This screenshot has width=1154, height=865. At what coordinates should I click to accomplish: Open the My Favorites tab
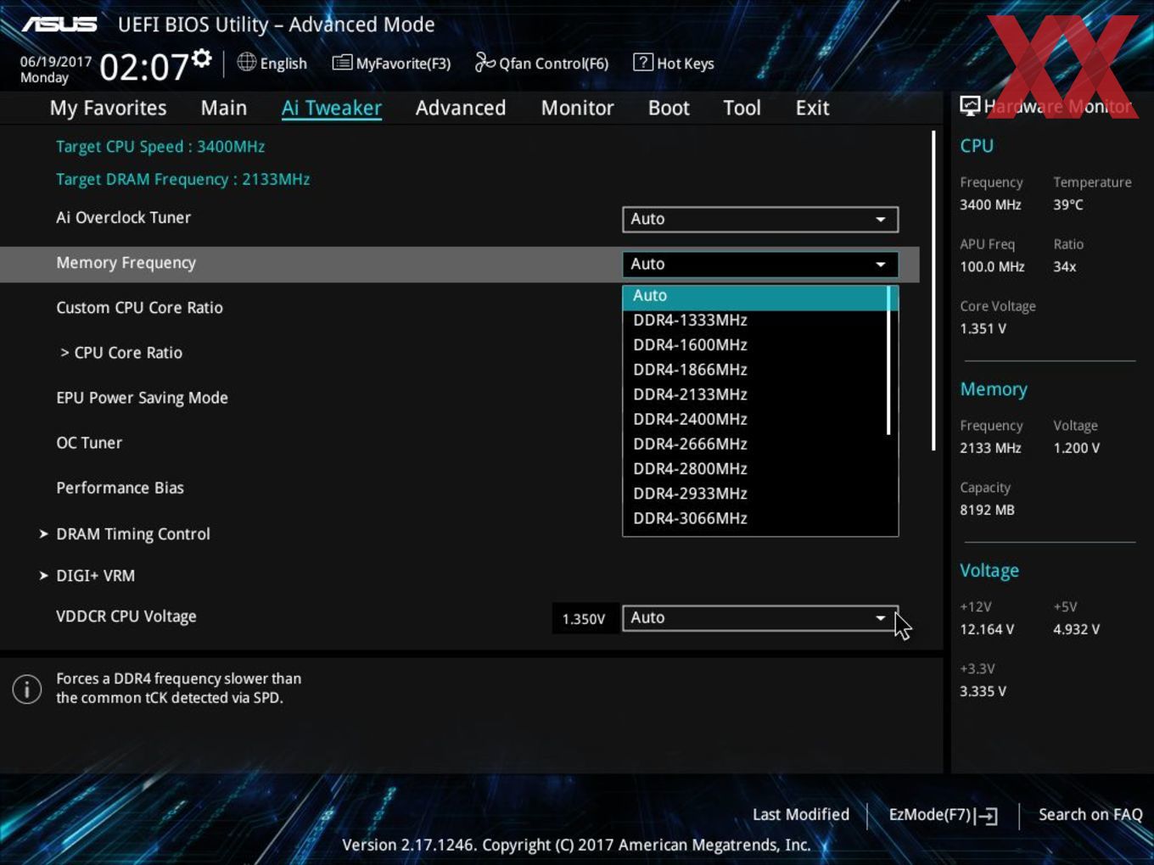[x=108, y=108]
